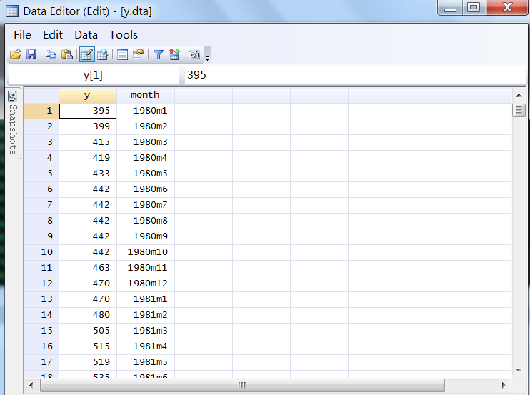Image resolution: width=530 pixels, height=395 pixels.
Task: Select the month cell 1980m6
Action: coord(146,189)
